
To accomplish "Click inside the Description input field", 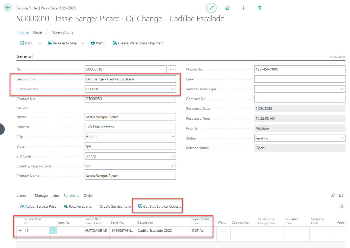I will click(130, 79).
